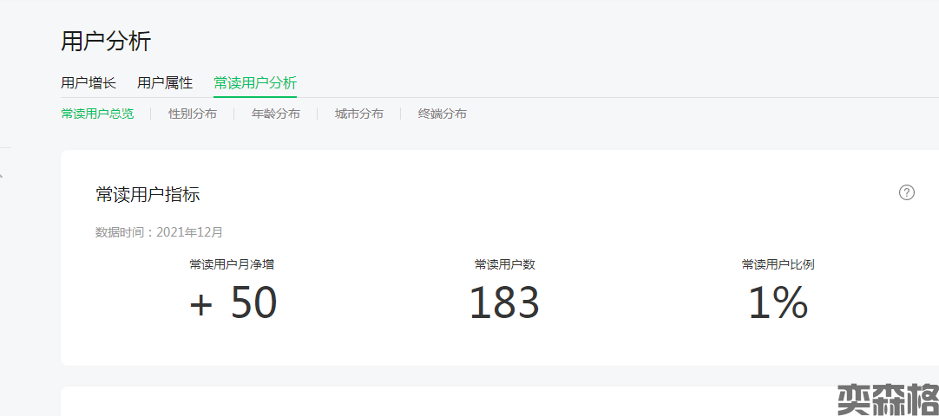Screen dimensions: 939x416
Task: Go to 常读用户总览 sub-tab
Action: click(97, 114)
